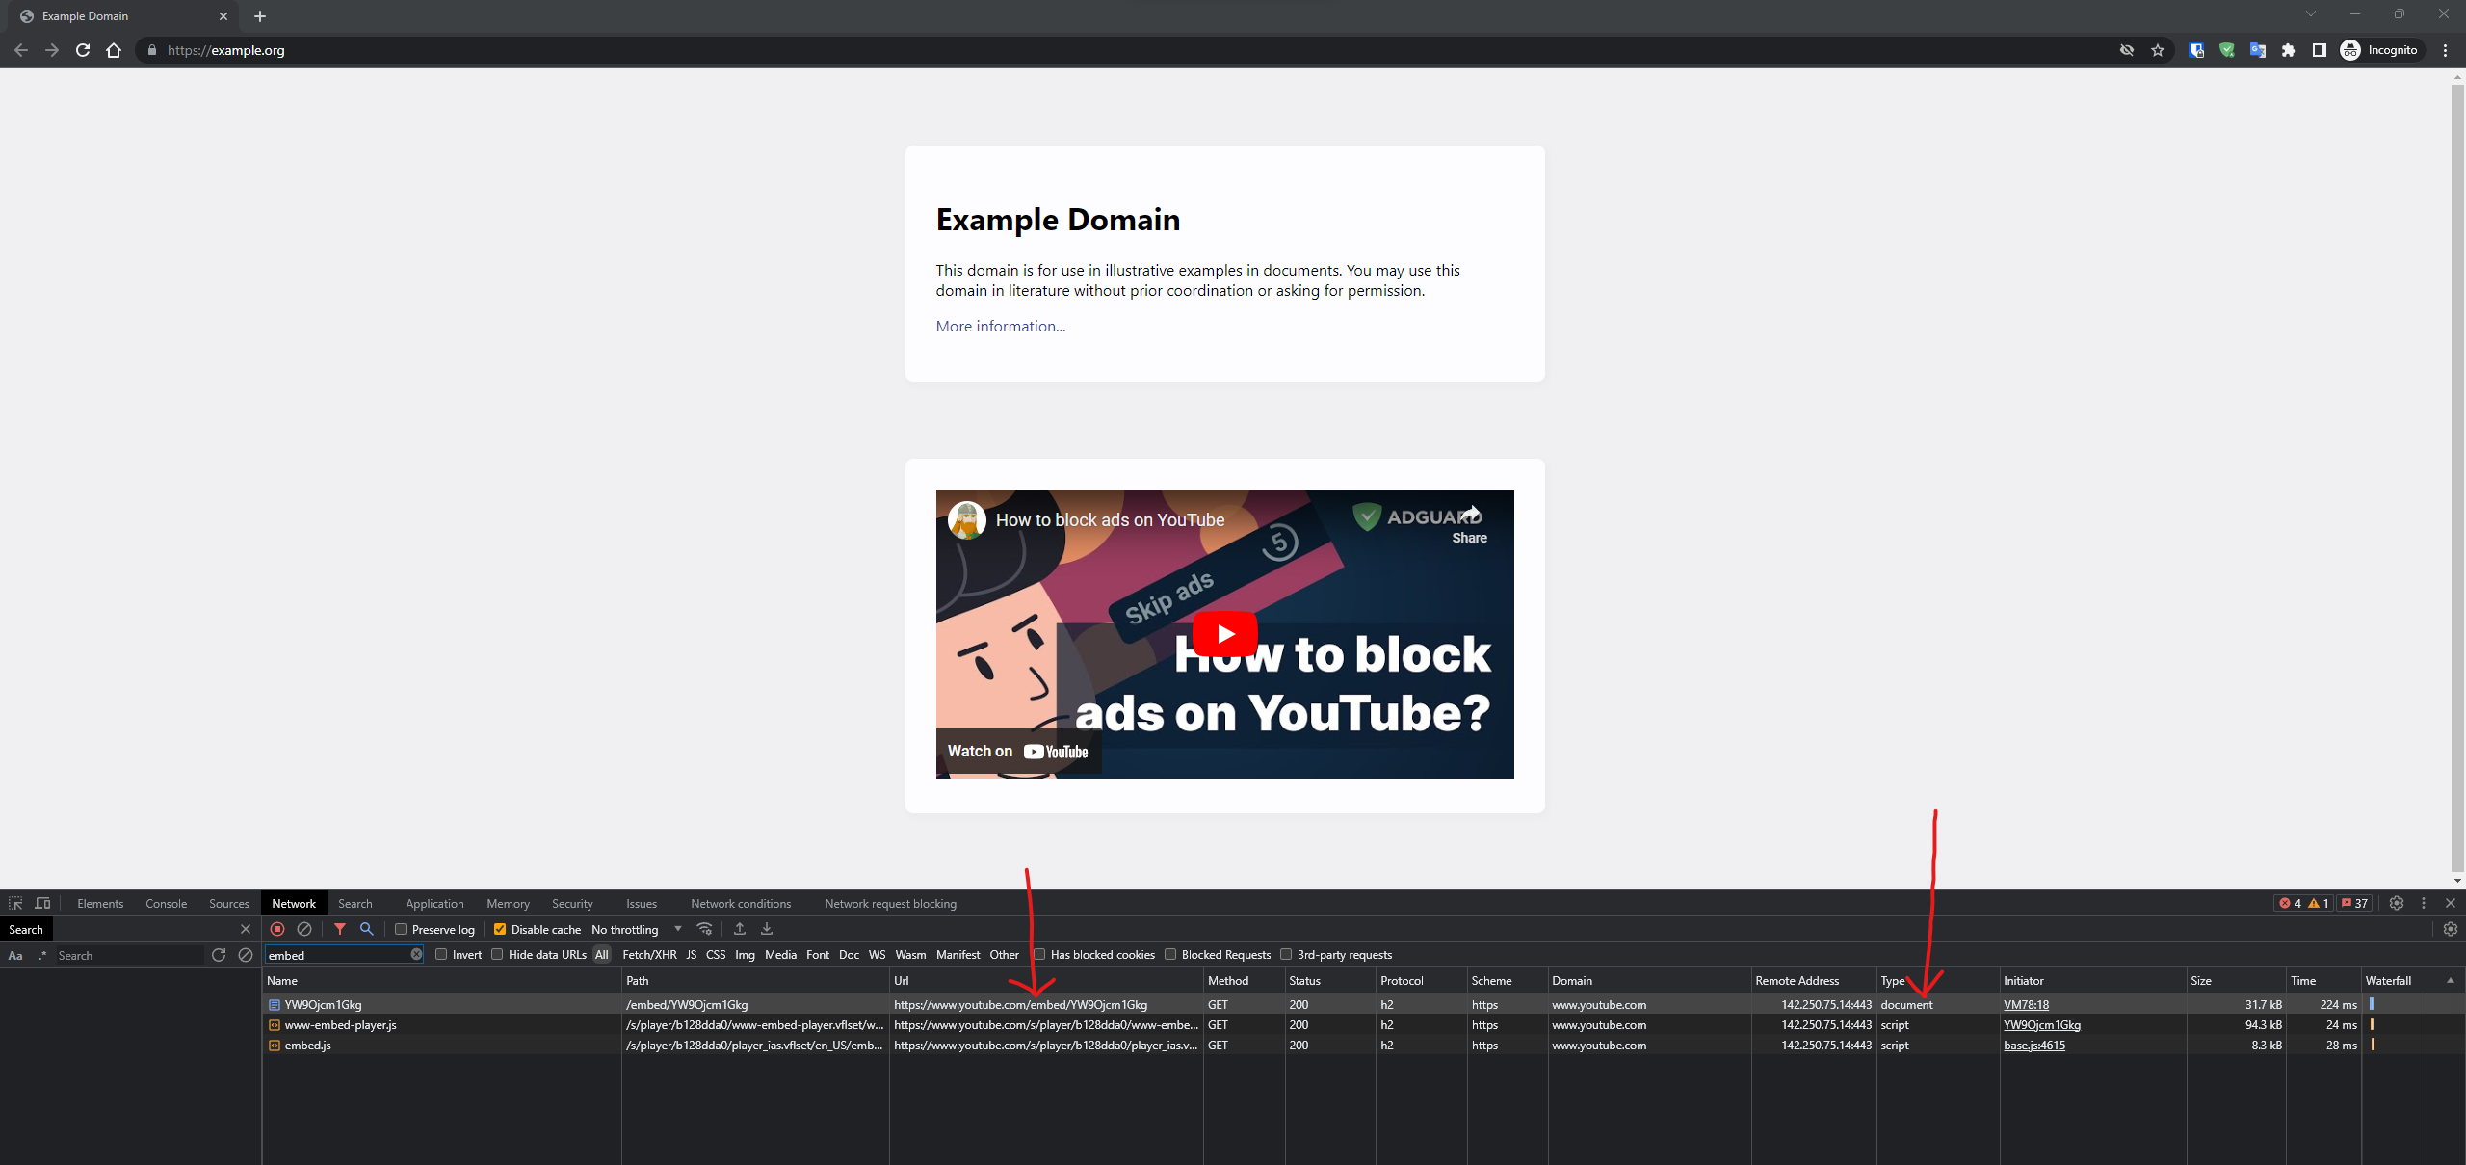Open DevTools settings gear
Image resolution: width=2466 pixels, height=1165 pixels.
(x=2397, y=903)
